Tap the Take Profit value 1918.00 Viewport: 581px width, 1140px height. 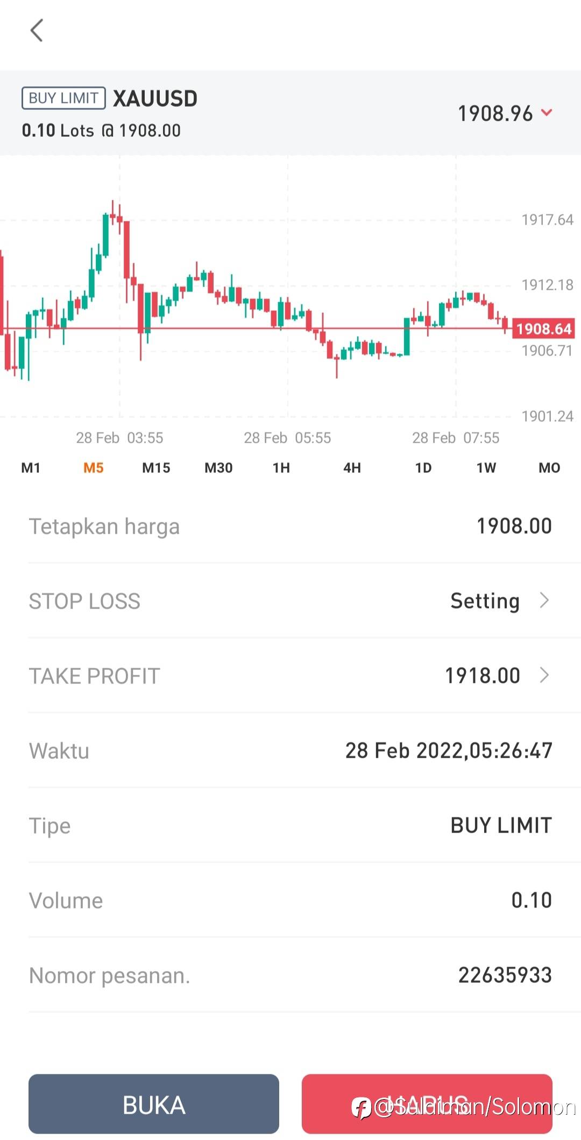[483, 675]
